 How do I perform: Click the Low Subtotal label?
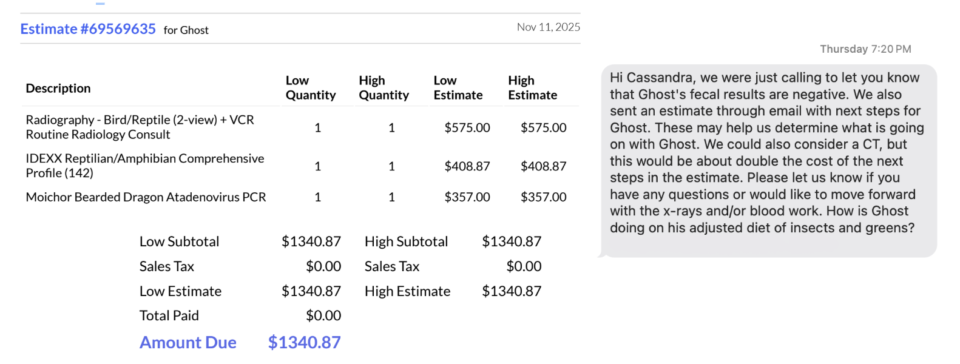pyautogui.click(x=179, y=241)
